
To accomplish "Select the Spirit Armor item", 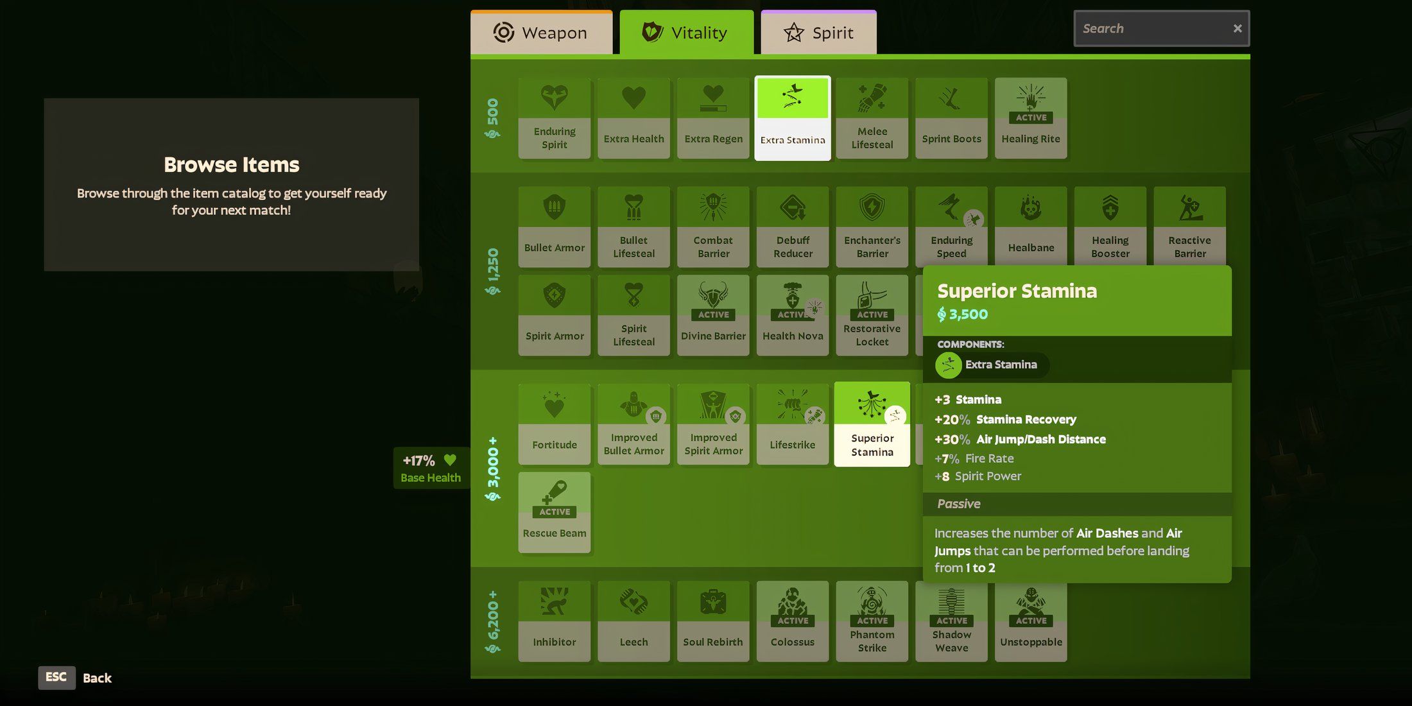I will (555, 315).
